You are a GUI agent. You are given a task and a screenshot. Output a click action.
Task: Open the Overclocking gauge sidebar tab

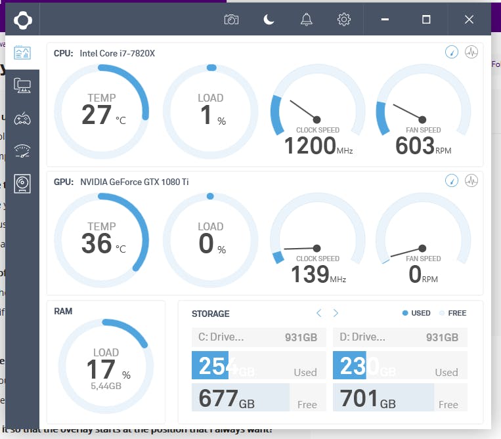tap(22, 151)
